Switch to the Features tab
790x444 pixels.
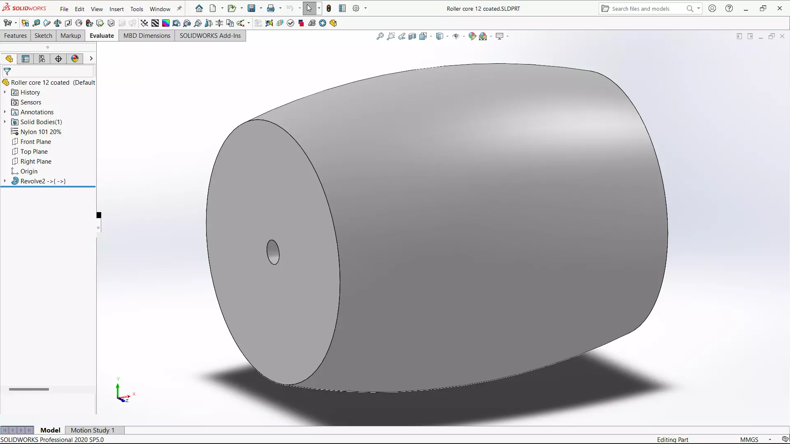coord(15,35)
